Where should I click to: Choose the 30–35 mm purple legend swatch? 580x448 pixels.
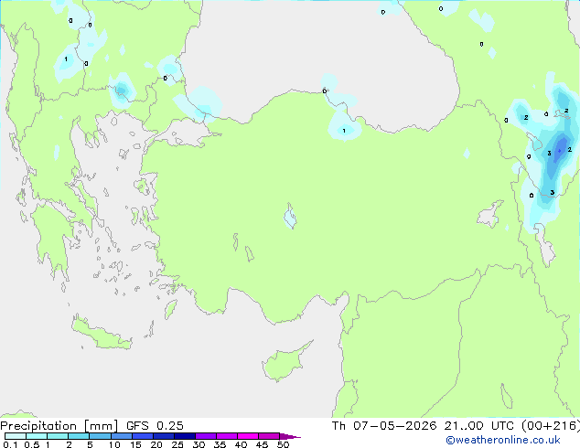(205, 436)
